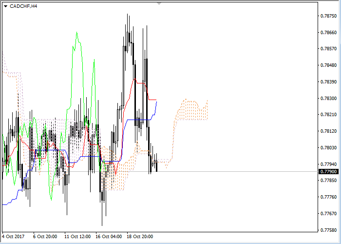This screenshot has height=244, width=341.
Task: Click the chart shift triangle marker at top
Action: pos(159,4)
